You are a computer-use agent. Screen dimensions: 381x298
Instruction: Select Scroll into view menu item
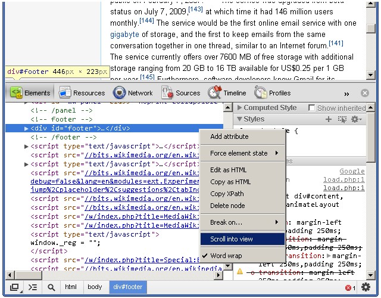click(x=232, y=239)
